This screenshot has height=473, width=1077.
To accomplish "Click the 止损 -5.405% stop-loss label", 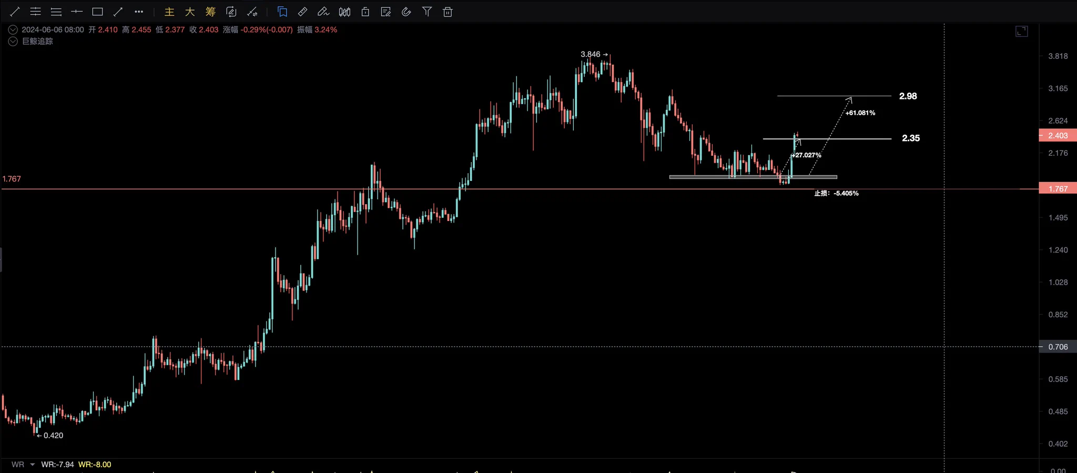I will point(836,193).
